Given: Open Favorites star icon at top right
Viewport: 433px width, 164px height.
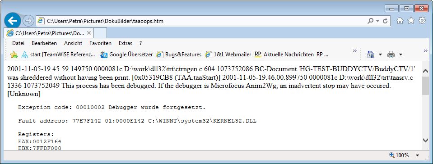Looking at the screenshot, I should 411,21.
